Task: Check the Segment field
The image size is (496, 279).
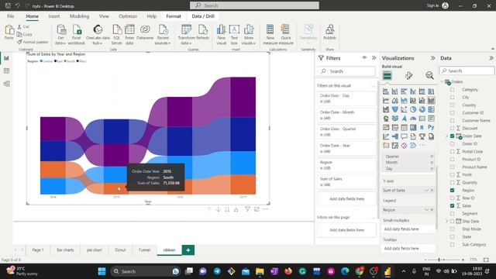Action: click(x=453, y=214)
